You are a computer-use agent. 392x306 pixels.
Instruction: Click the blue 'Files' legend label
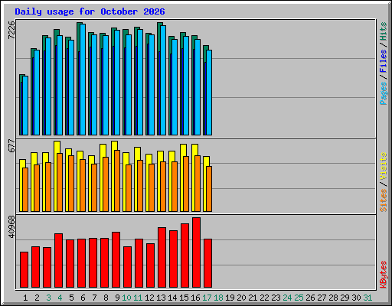[x=384, y=61]
